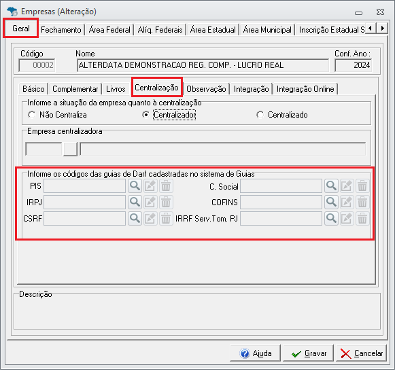Click the CSRF magnifier search icon

135,218
